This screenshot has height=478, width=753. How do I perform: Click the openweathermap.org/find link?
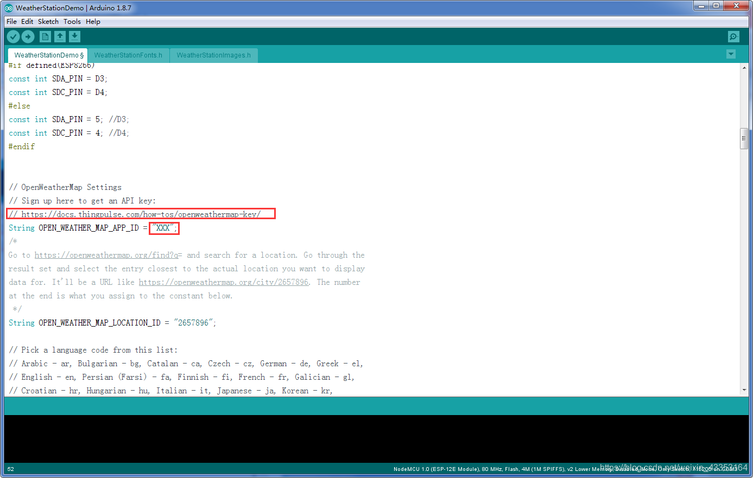106,255
